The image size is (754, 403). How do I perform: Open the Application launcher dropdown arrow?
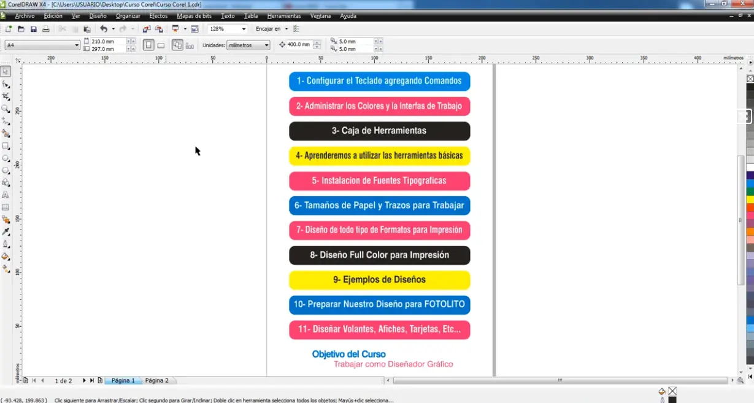(185, 29)
